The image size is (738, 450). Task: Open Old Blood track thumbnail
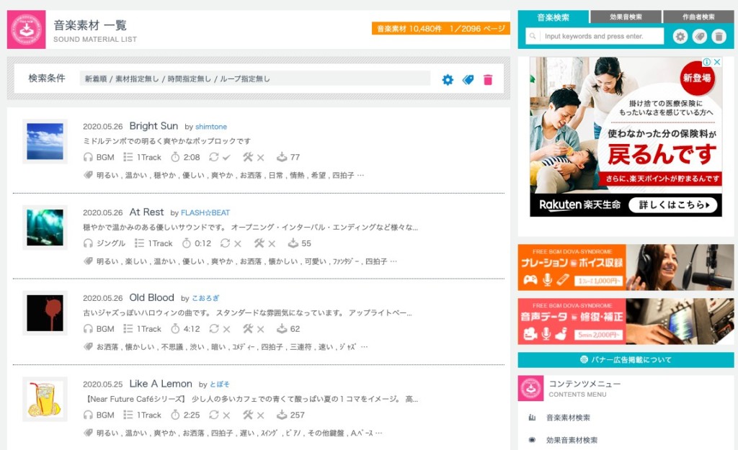[x=45, y=313]
